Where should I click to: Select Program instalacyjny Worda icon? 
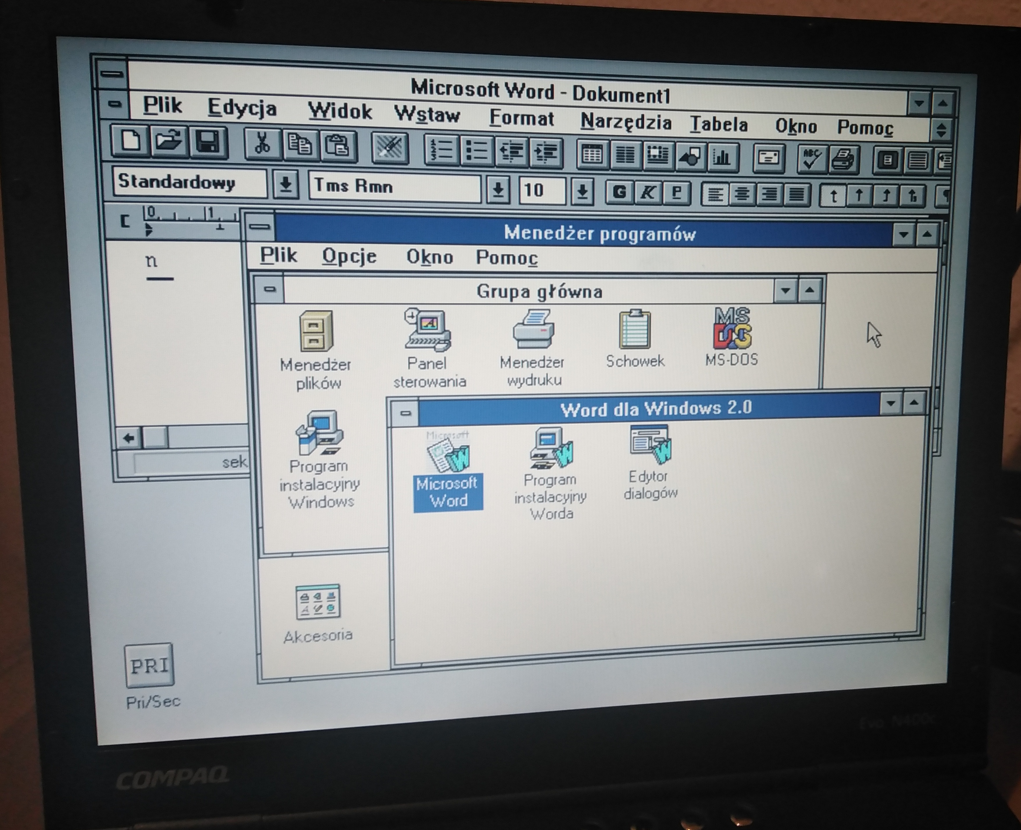tap(550, 473)
